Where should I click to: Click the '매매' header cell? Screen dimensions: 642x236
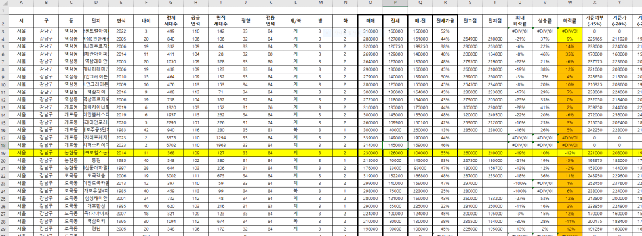(370, 21)
